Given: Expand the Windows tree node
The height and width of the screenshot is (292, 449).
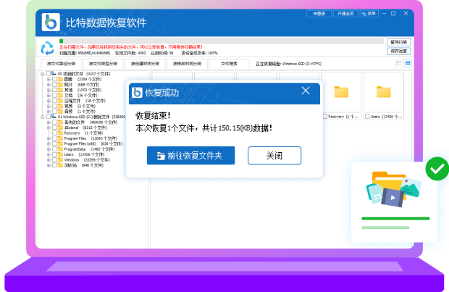Looking at the screenshot, I should point(49,160).
